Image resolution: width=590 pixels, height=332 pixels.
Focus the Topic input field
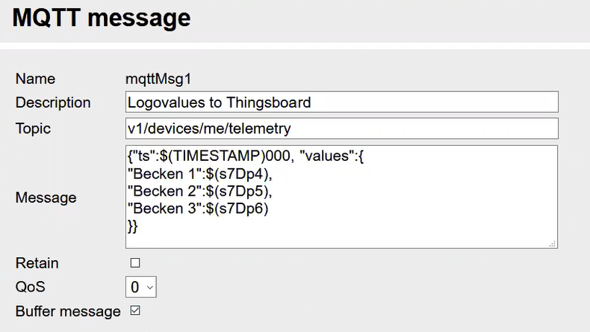pyautogui.click(x=341, y=129)
